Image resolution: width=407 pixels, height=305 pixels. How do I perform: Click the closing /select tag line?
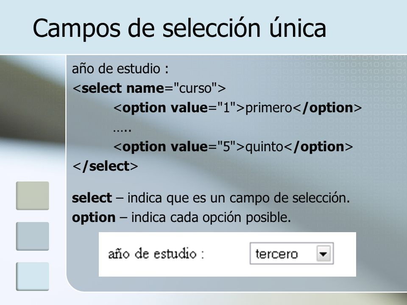[105, 166]
